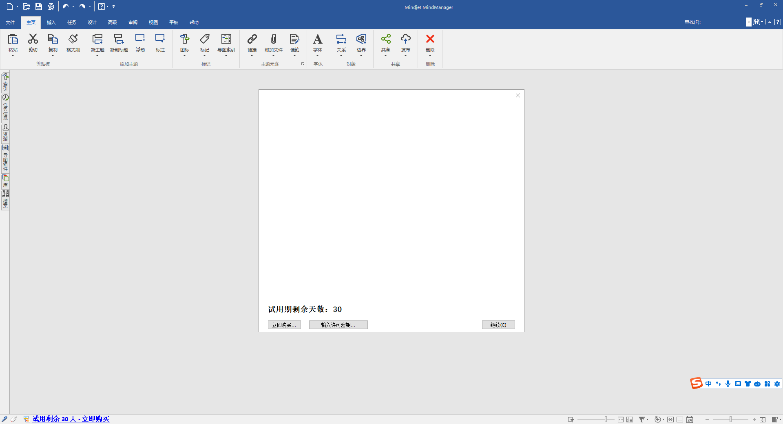Select the Cut (剪切) scissors icon
The image size is (783, 424).
click(33, 39)
